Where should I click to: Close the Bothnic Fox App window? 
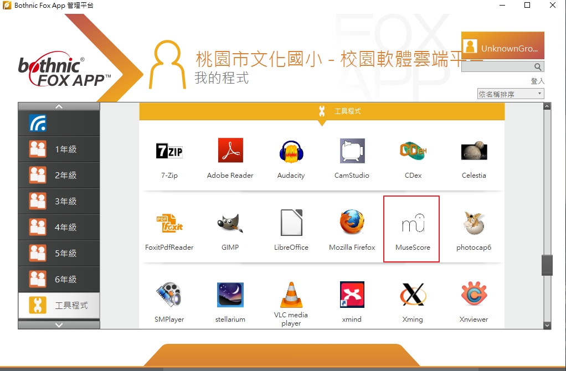553,5
